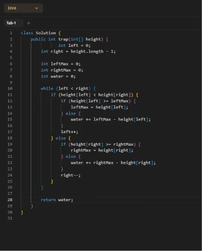
Task: Click closing brace on line 30
Action: click(22, 212)
